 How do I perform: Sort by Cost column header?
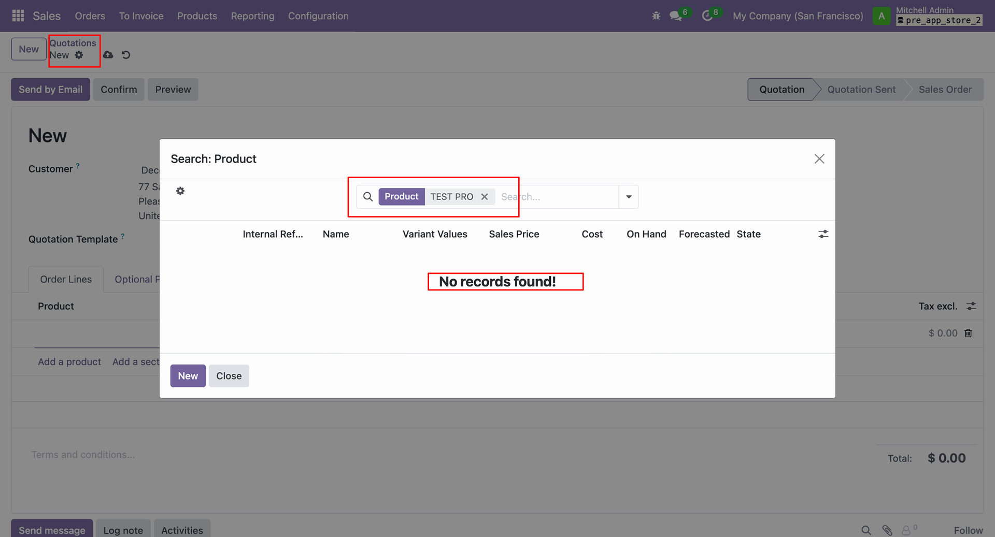coord(592,234)
